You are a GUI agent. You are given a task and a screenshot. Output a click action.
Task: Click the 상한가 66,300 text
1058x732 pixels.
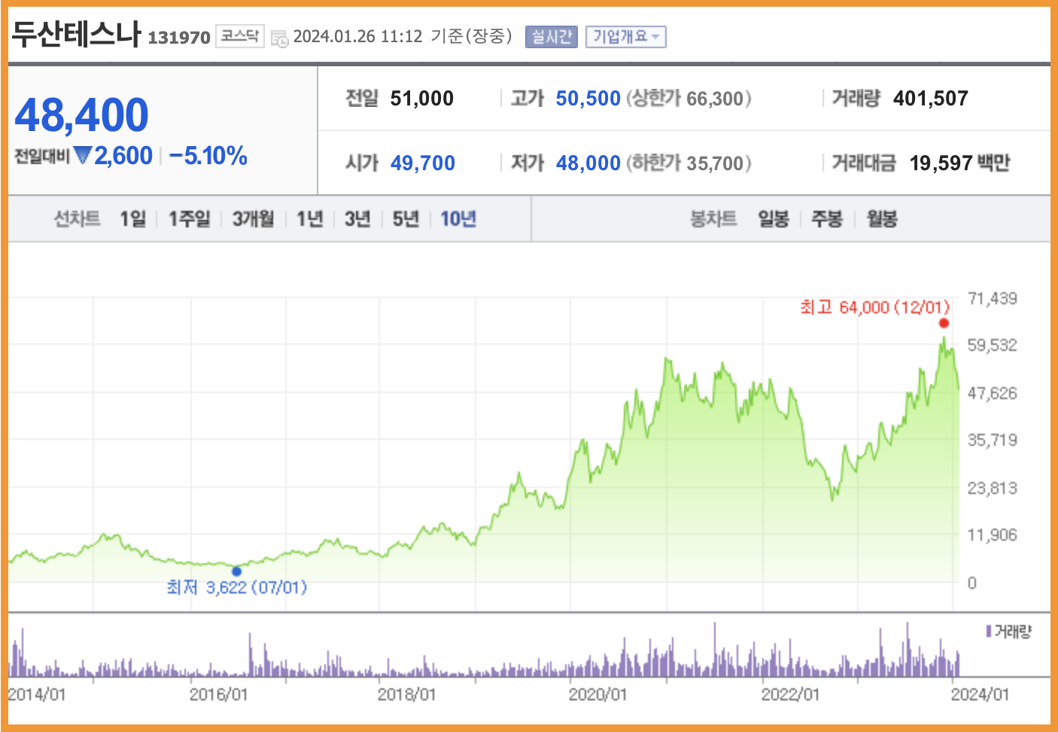coord(689,98)
